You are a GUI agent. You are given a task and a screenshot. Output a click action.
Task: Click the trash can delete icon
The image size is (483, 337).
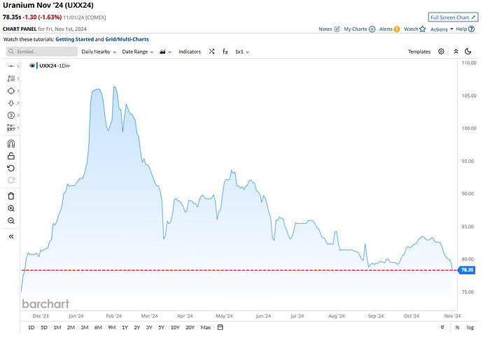click(x=11, y=195)
